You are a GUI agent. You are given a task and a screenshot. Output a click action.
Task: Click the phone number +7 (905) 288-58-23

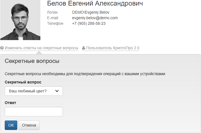[89, 23]
